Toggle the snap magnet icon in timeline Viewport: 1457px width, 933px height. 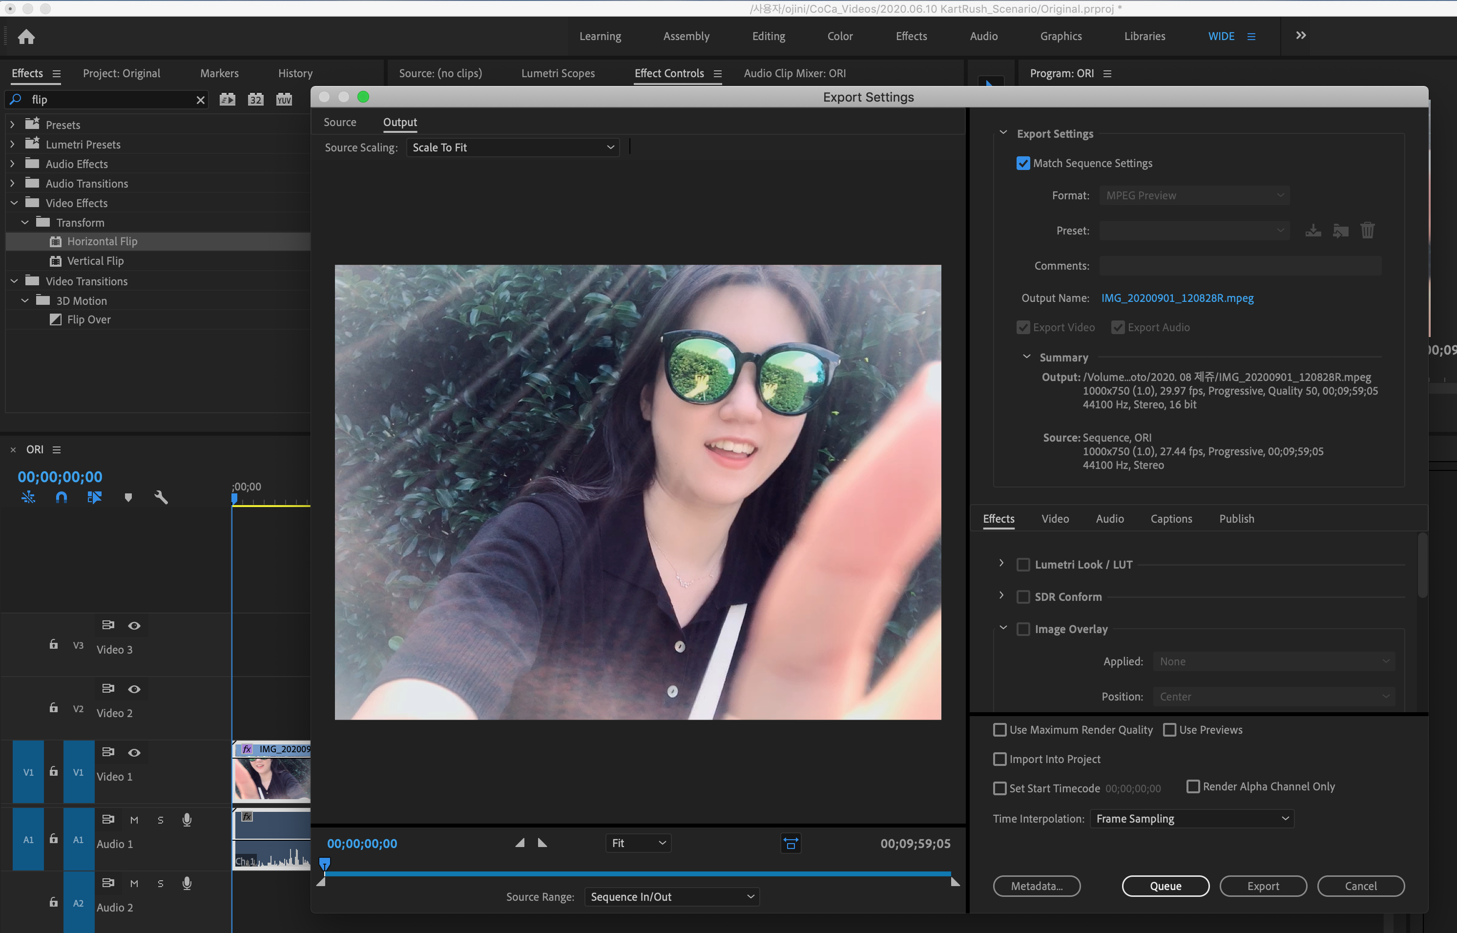tap(61, 497)
